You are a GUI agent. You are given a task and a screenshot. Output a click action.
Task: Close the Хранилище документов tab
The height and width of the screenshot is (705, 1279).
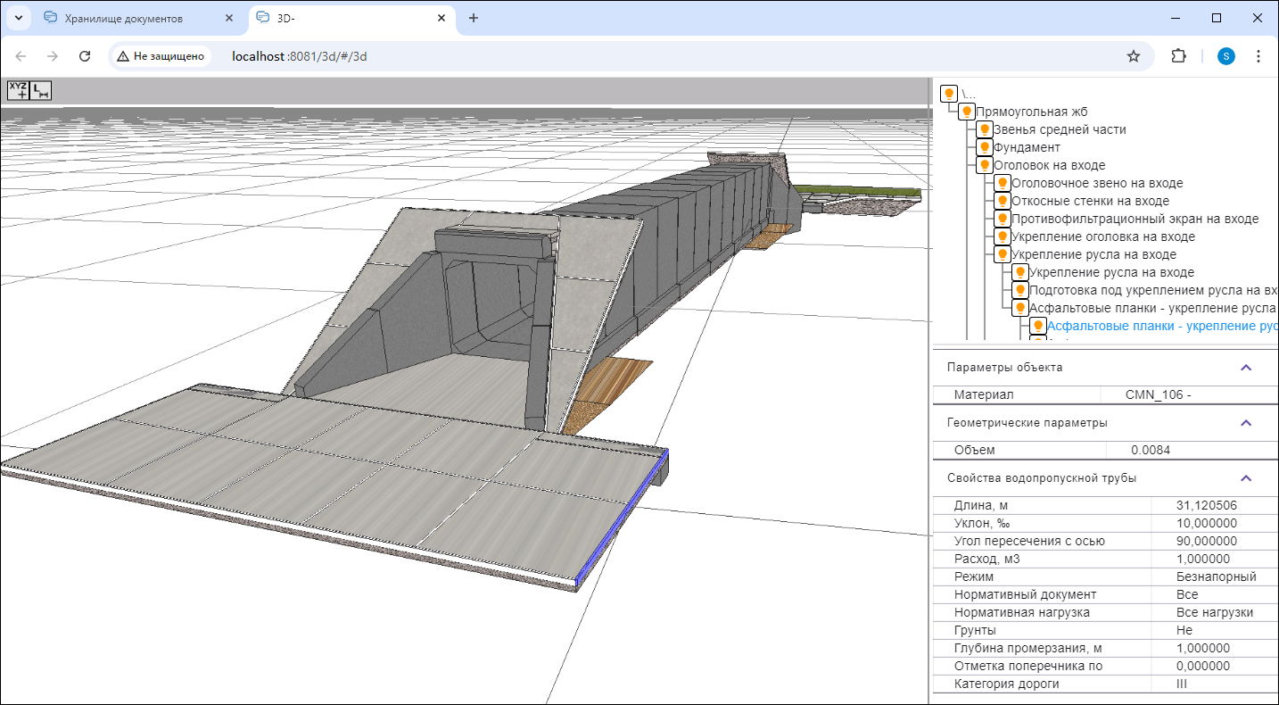click(x=230, y=18)
